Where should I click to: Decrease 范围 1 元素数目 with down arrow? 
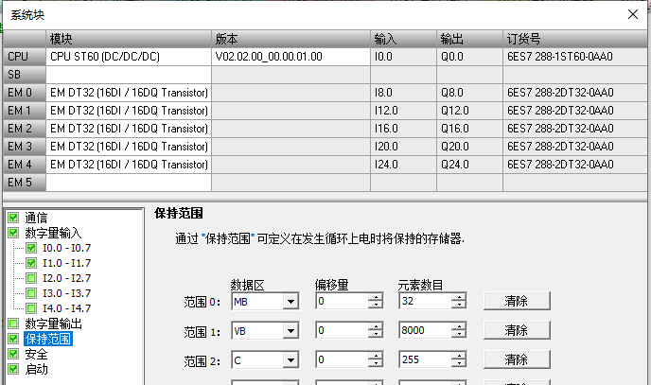(459, 335)
